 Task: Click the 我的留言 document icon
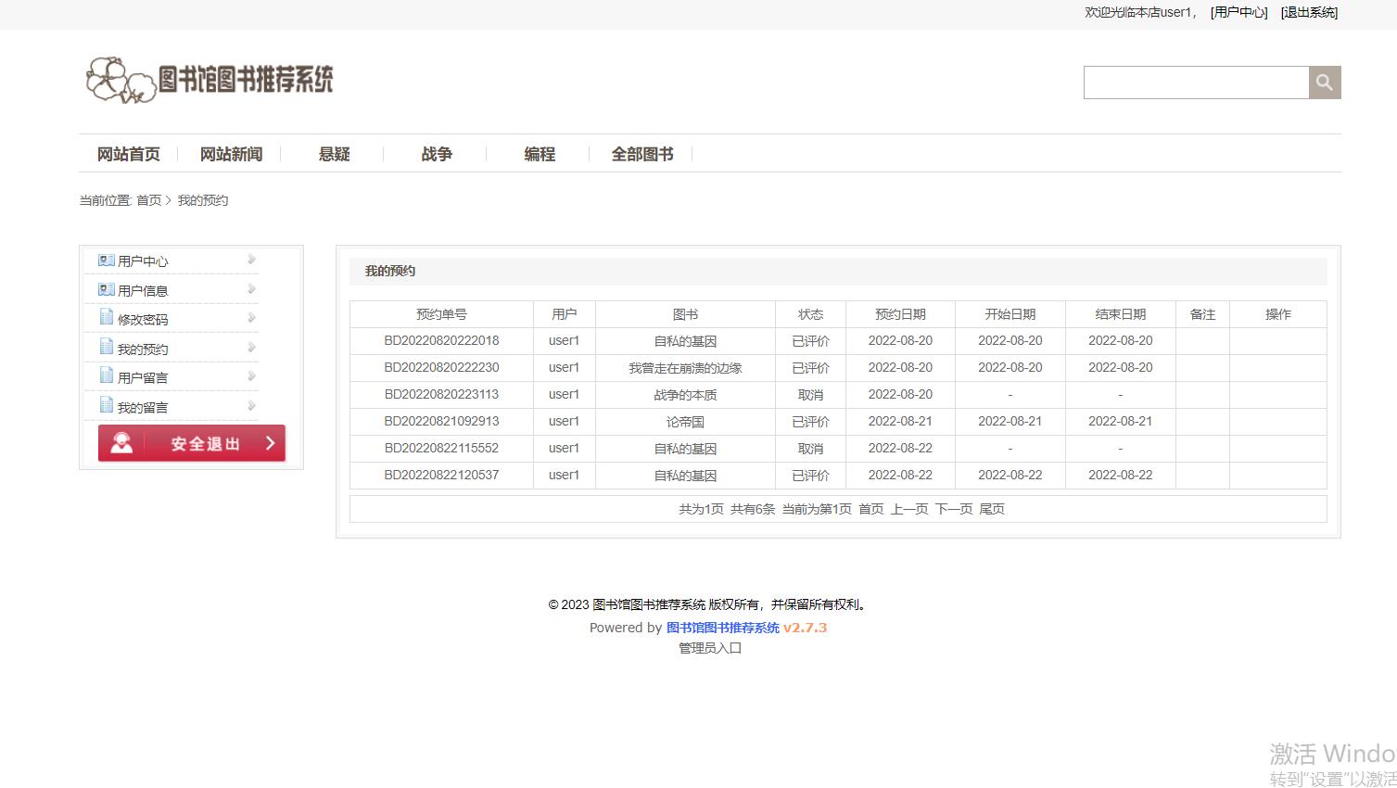point(107,406)
